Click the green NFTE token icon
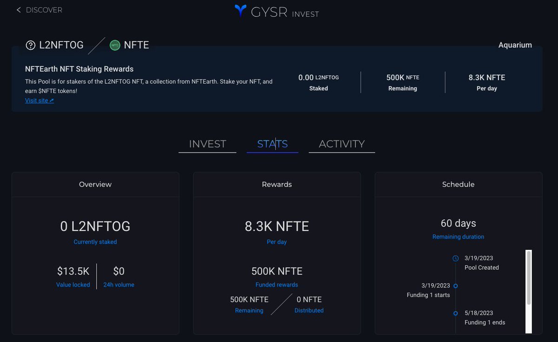This screenshot has height=342, width=558. point(115,45)
